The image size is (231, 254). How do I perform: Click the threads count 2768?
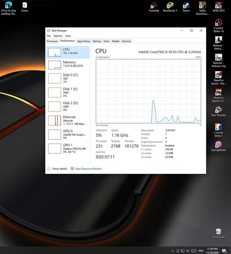click(x=115, y=146)
